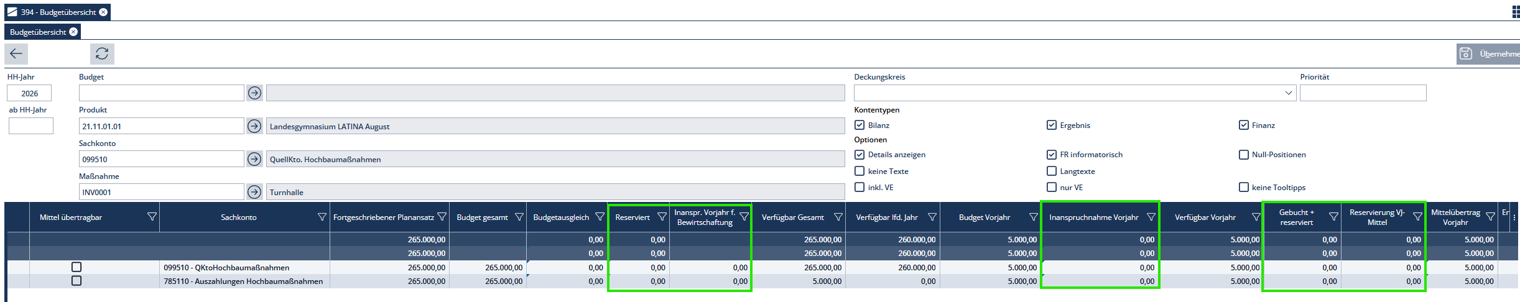
Task: Click the refresh icon in toolbar
Action: tap(102, 54)
